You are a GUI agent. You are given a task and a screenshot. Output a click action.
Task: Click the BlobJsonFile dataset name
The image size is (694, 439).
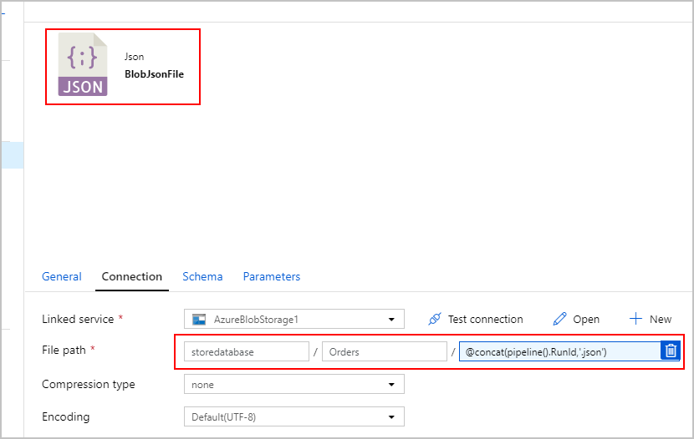pos(154,74)
